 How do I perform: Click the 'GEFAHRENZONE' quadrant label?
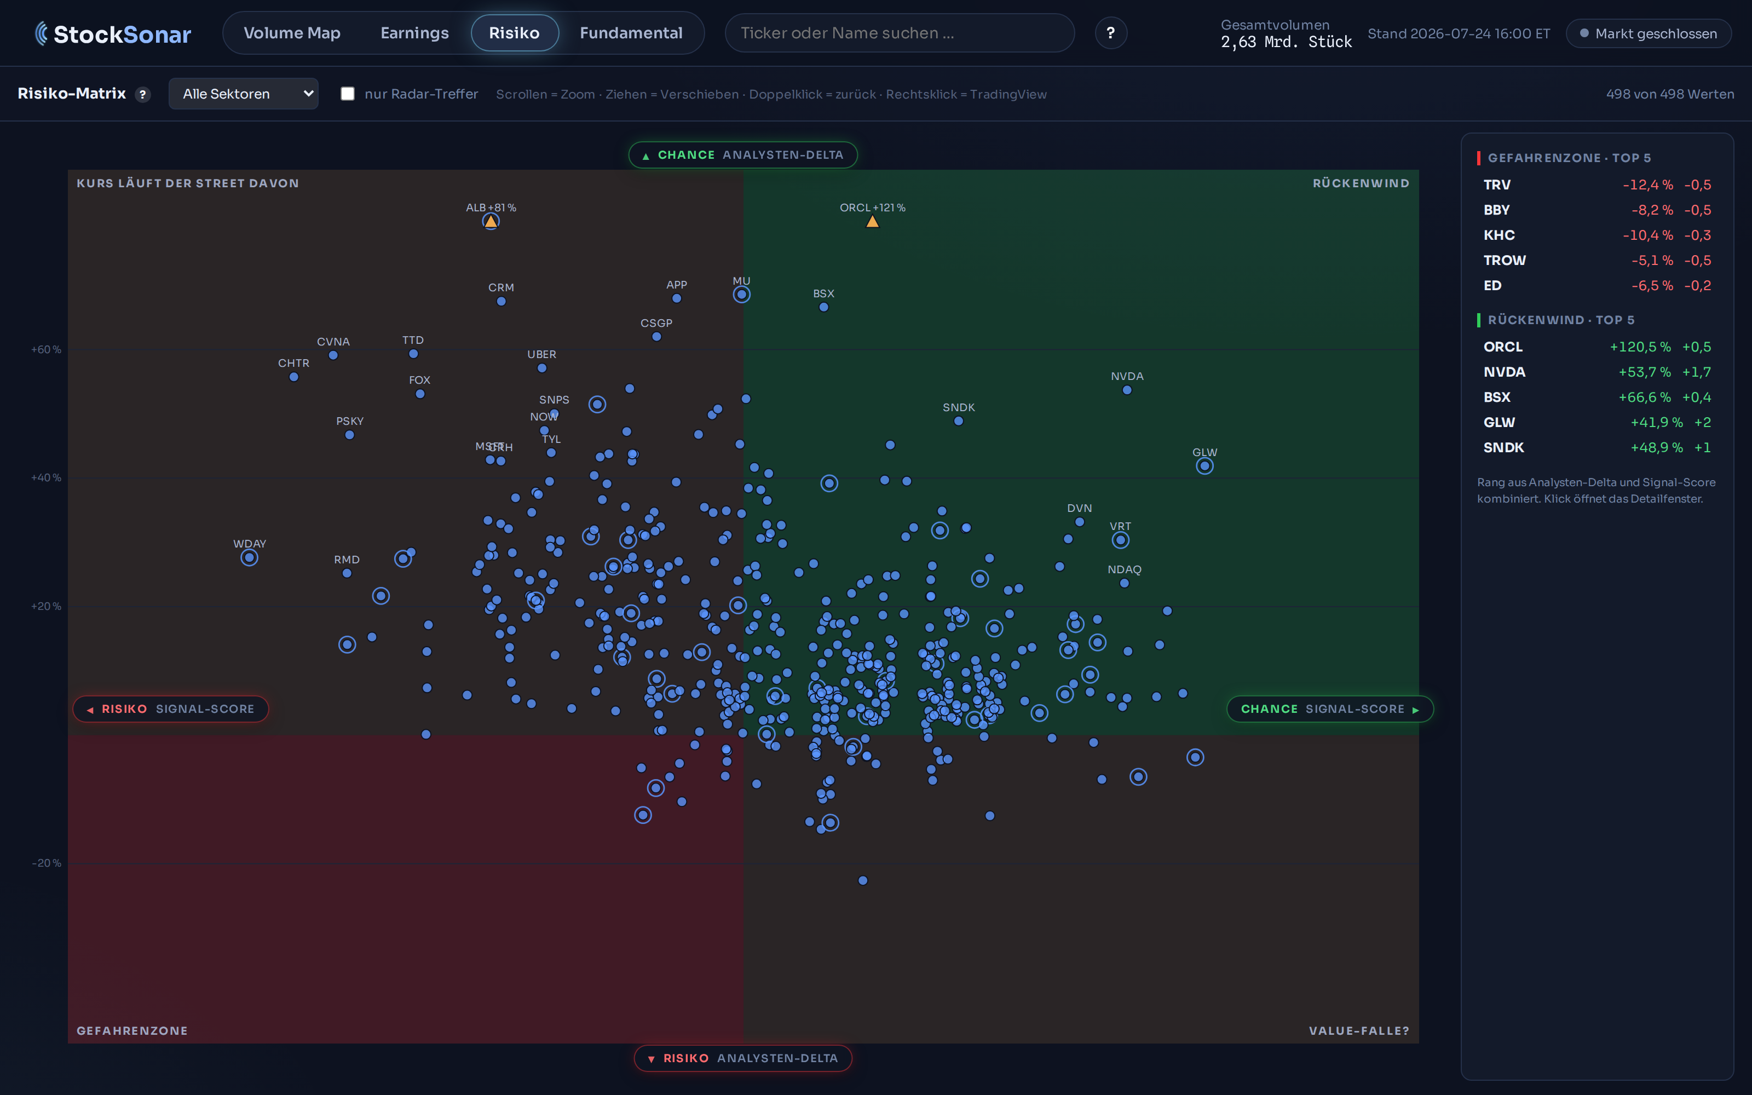pos(132,1030)
